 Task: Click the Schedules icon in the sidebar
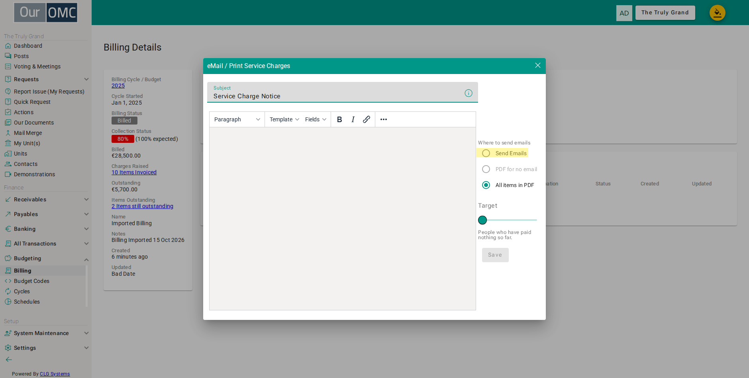[x=8, y=302]
